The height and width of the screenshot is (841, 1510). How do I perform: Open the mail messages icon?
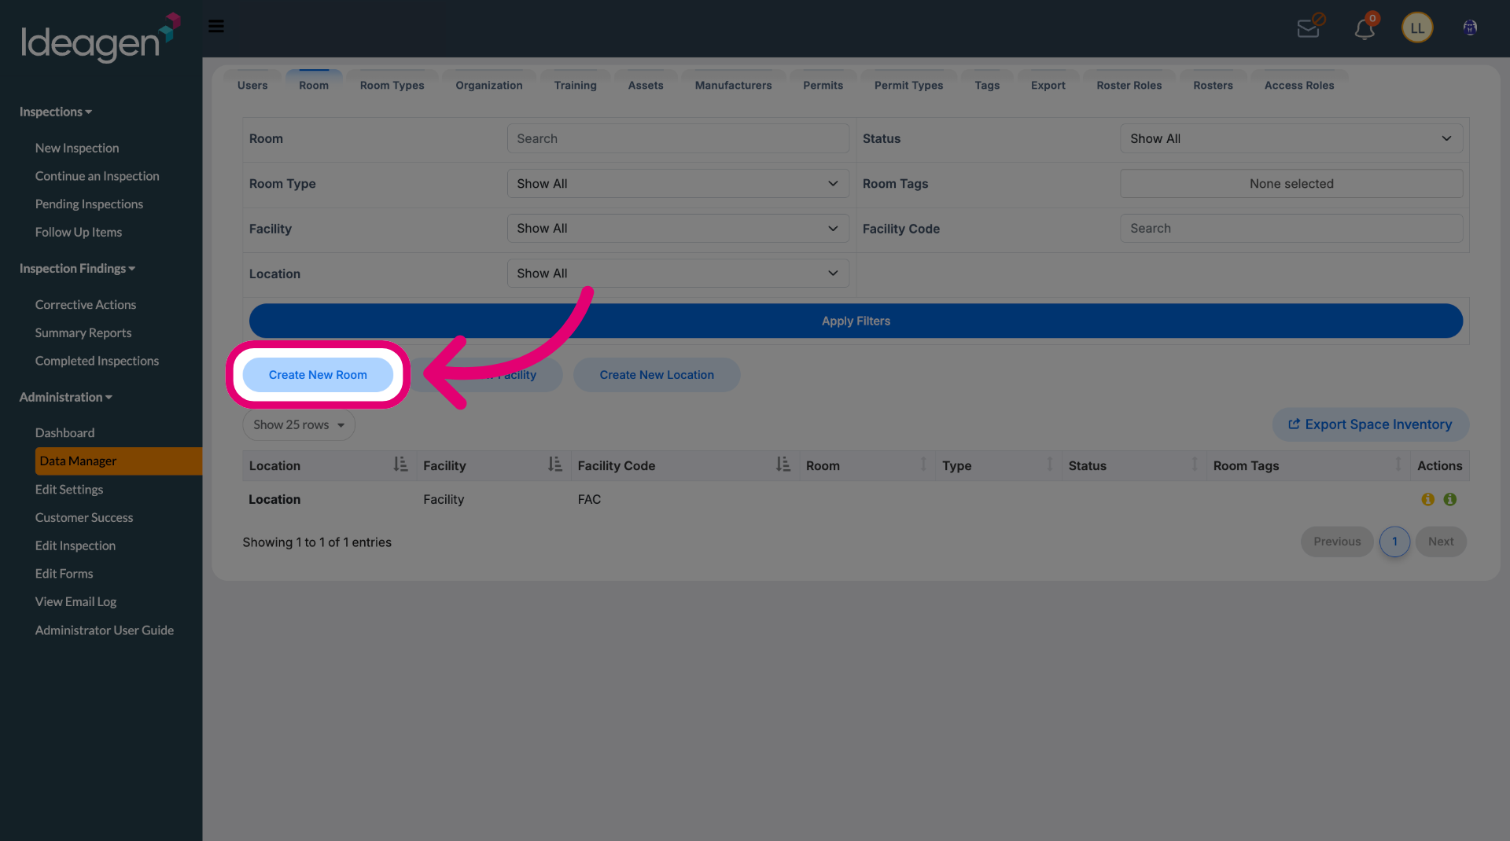1310,27
